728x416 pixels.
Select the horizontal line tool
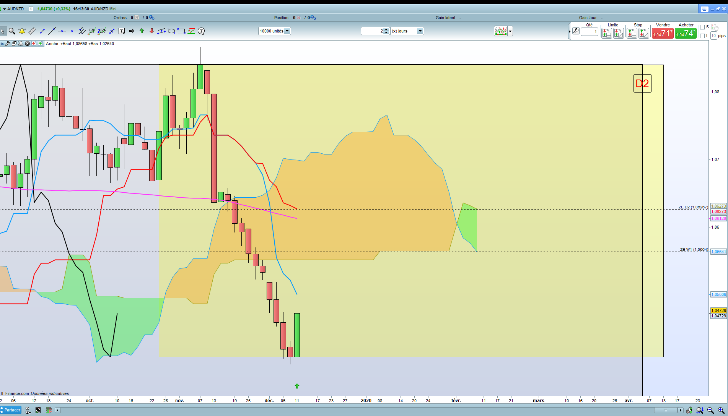tap(62, 31)
